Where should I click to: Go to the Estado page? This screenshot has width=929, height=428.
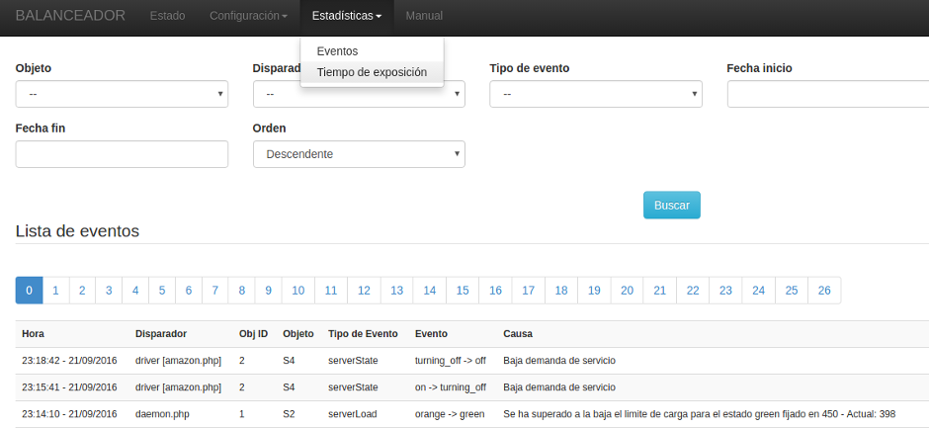167,16
